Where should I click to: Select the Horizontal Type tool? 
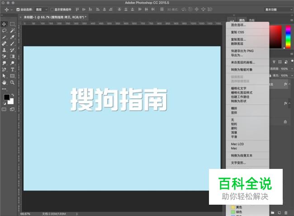pos(12,70)
